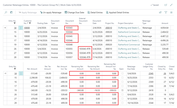Click Retainage Due Date column header
177x108 pixels.
tap(131, 68)
